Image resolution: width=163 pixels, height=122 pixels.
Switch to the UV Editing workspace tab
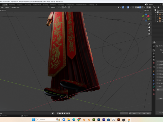(x=28, y=5)
